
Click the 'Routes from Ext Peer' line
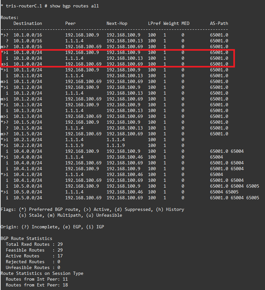(x=37, y=285)
